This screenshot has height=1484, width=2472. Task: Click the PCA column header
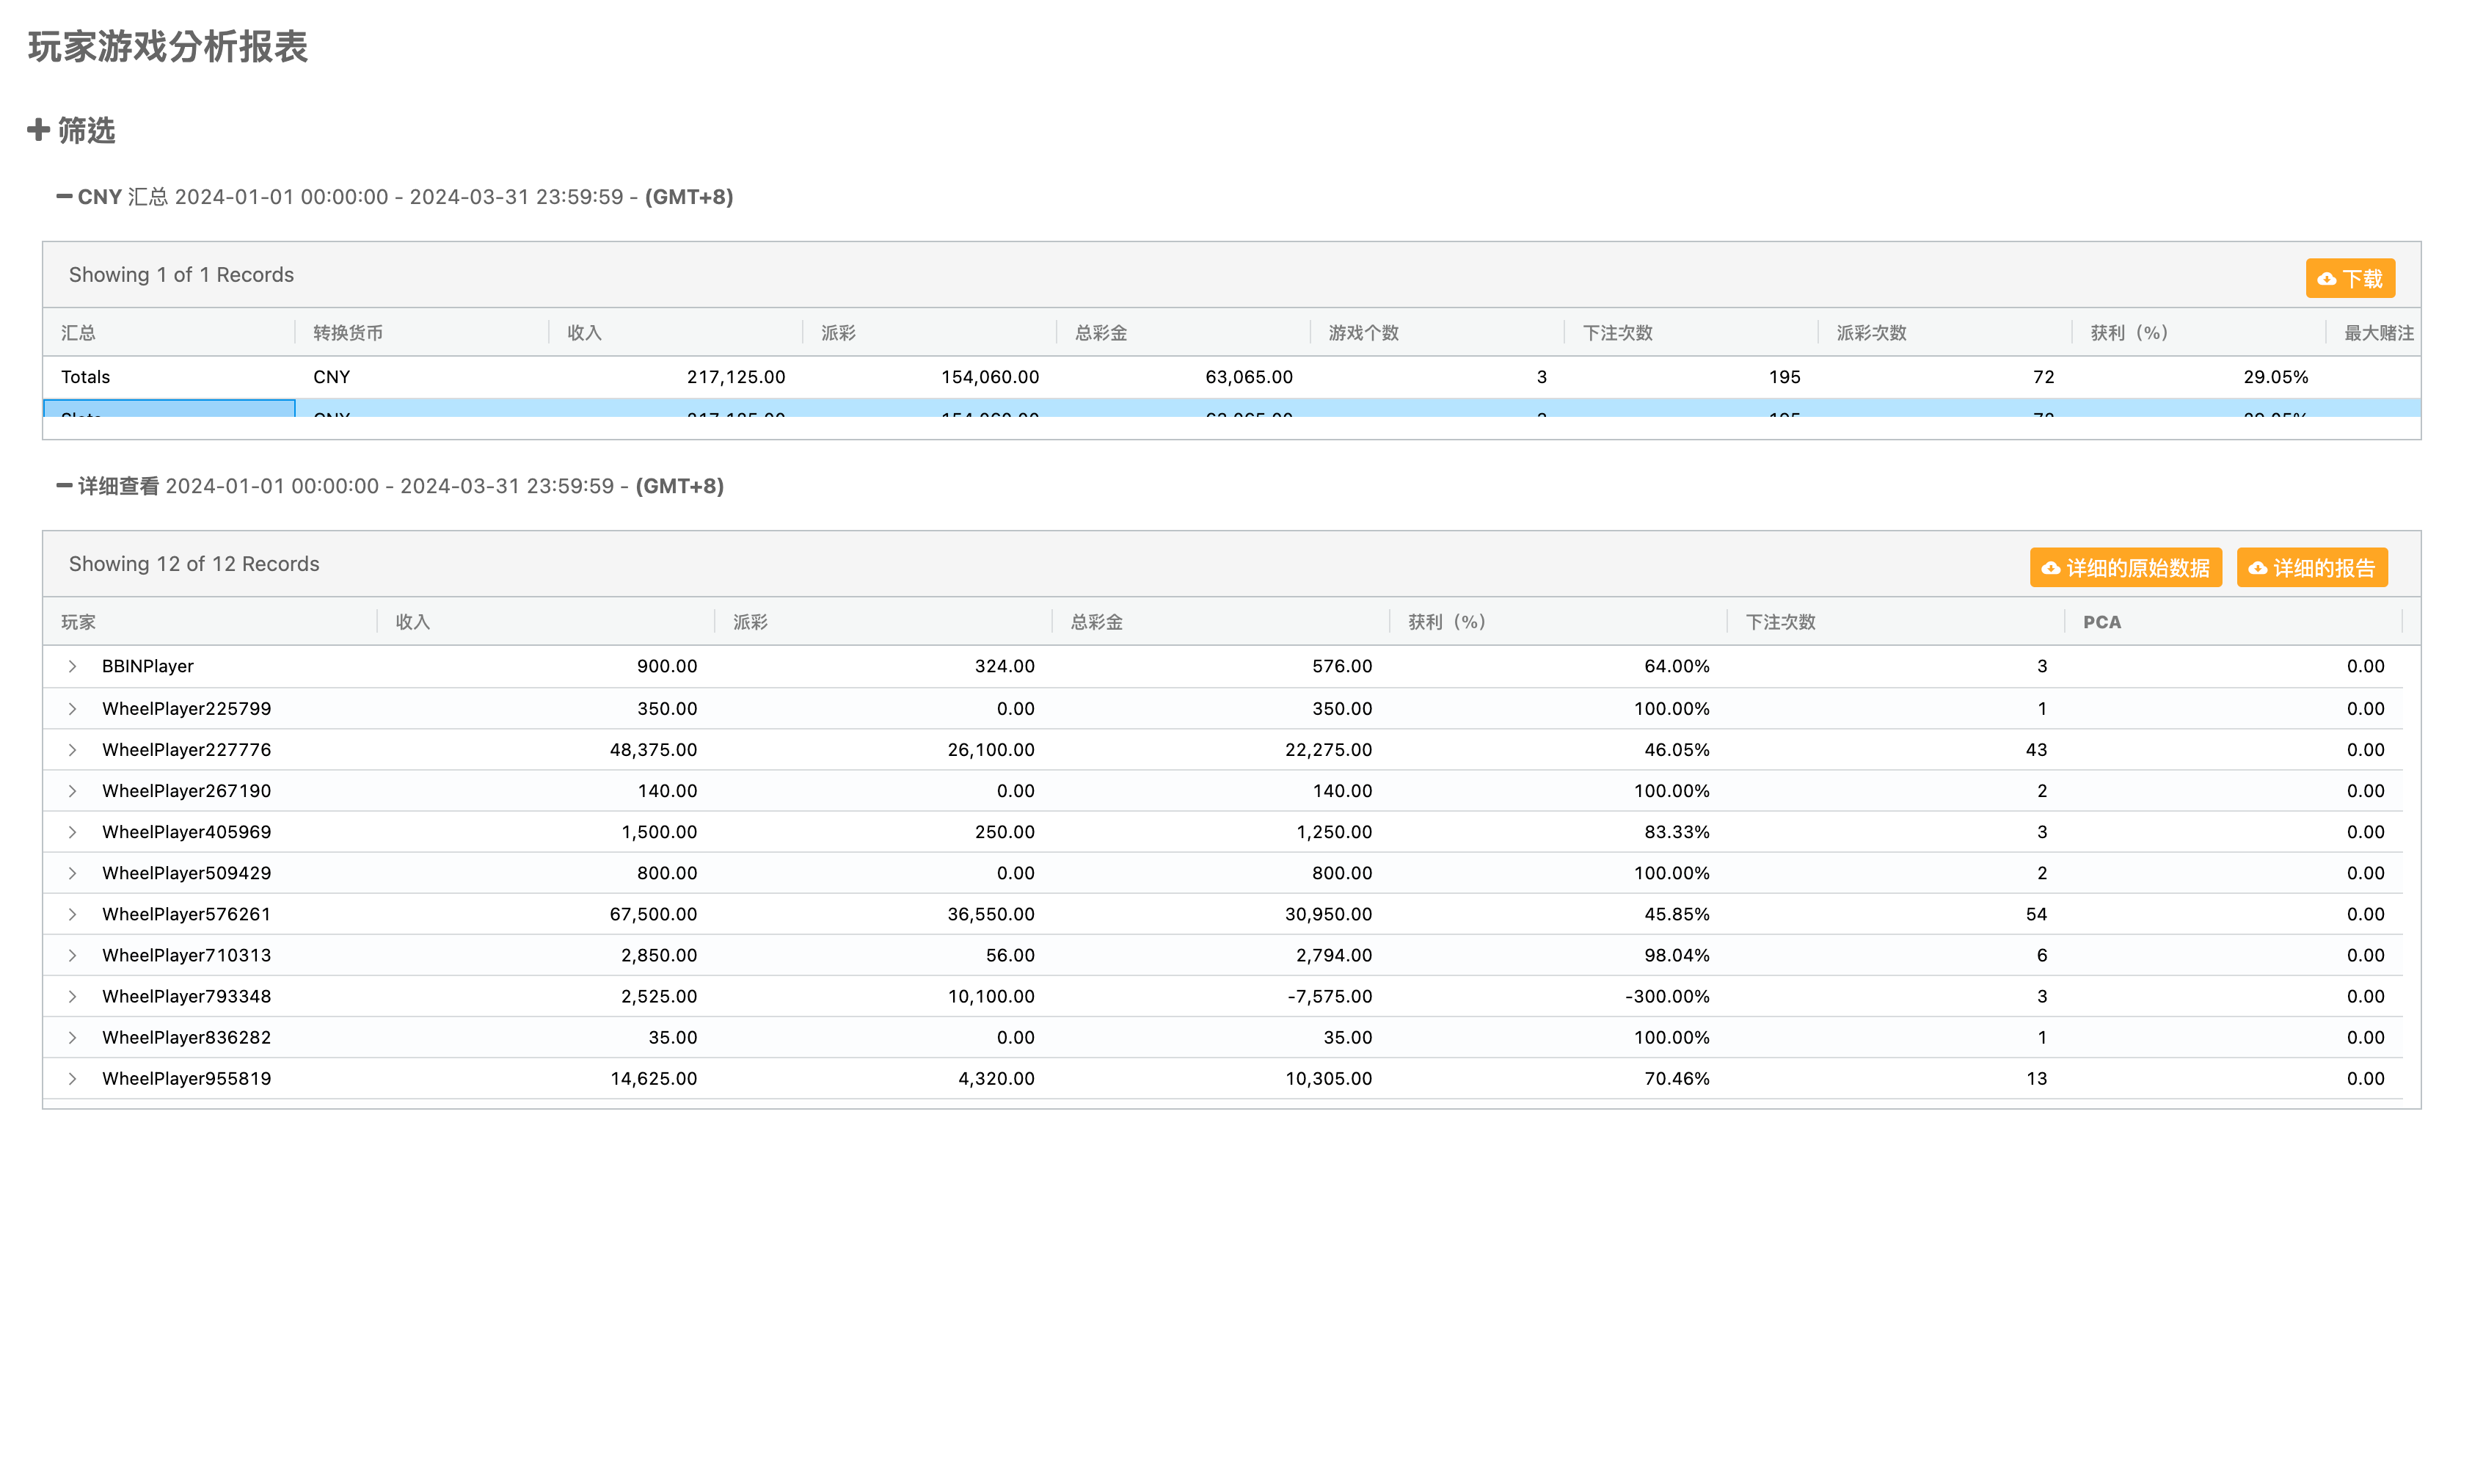point(2101,622)
